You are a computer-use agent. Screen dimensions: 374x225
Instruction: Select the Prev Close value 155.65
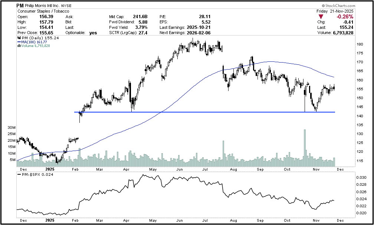coord(46,33)
